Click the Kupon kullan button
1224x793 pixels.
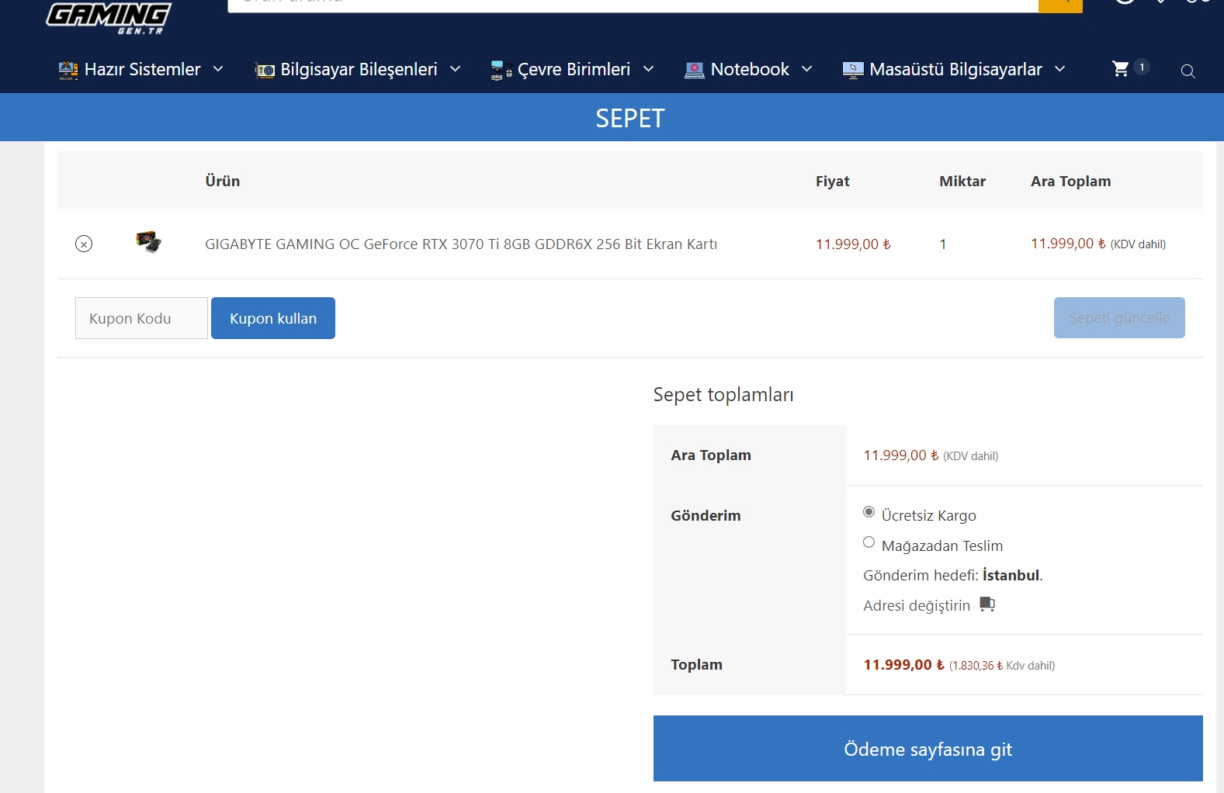[x=273, y=318]
